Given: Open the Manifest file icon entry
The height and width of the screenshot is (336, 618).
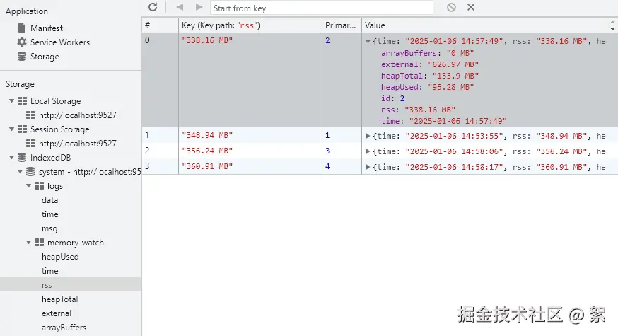Looking at the screenshot, I should [x=40, y=28].
